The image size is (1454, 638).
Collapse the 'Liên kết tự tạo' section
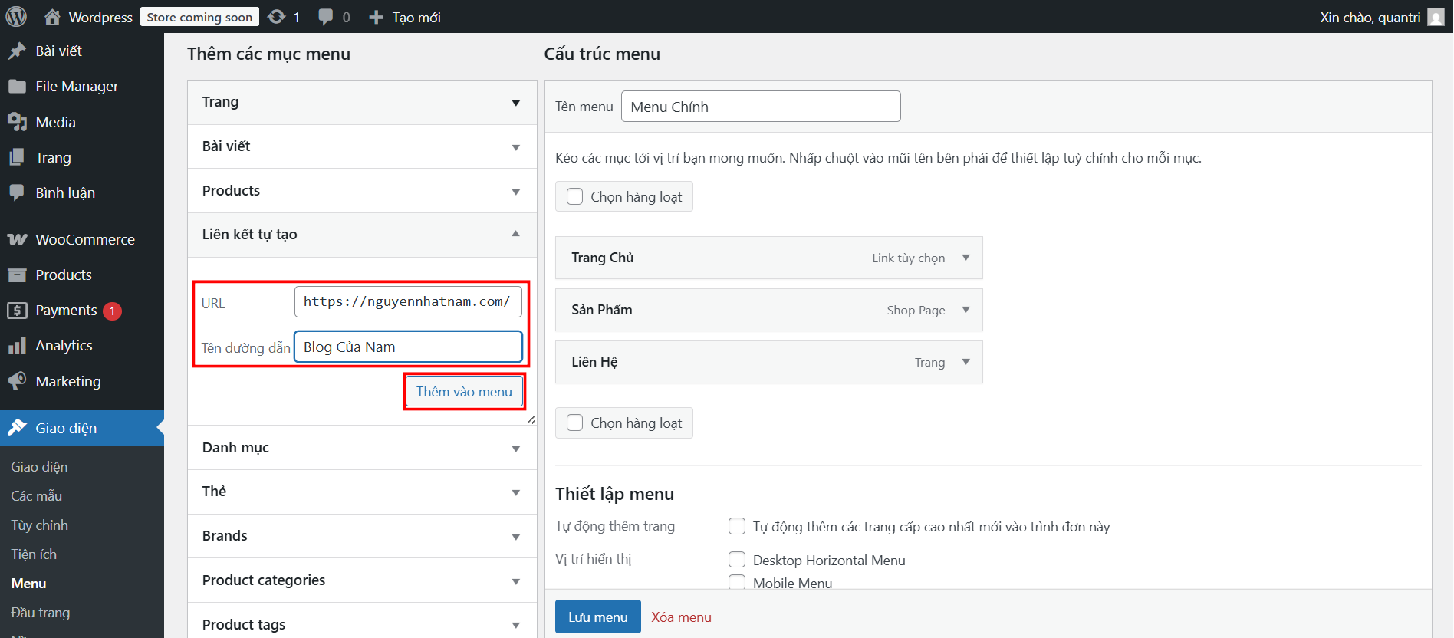pos(515,234)
